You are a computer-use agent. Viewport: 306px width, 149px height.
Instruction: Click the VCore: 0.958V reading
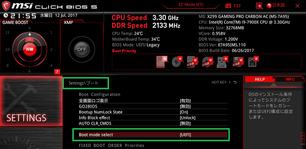point(212,33)
